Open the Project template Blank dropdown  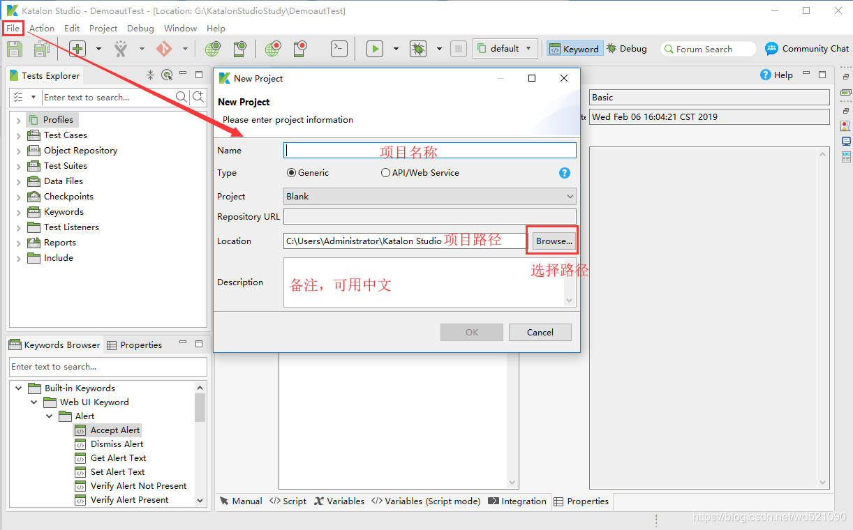click(x=430, y=197)
